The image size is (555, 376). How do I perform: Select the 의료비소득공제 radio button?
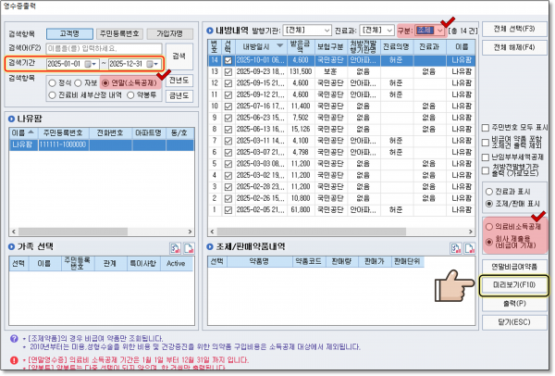487,228
